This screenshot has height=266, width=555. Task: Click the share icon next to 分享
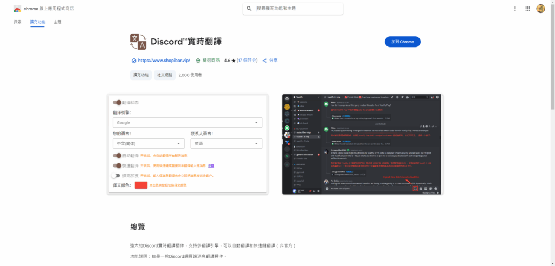pos(264,61)
